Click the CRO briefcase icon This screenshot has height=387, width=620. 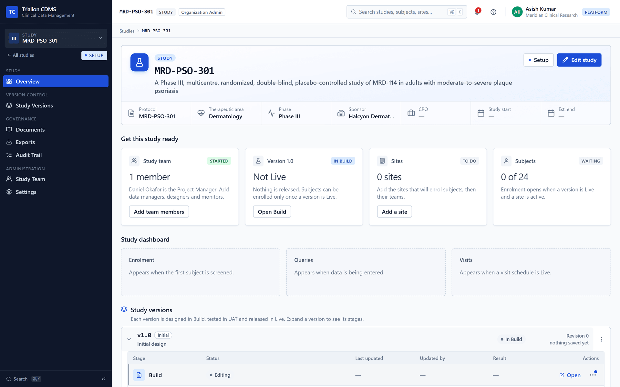click(411, 113)
